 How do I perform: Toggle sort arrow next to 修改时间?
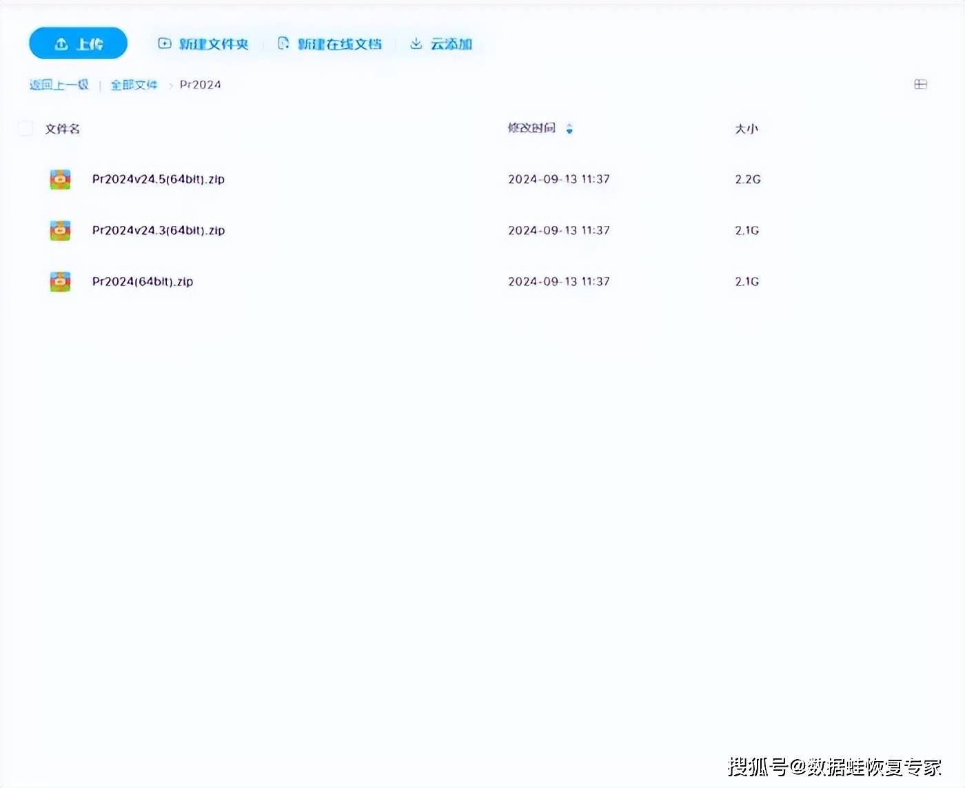pos(569,129)
